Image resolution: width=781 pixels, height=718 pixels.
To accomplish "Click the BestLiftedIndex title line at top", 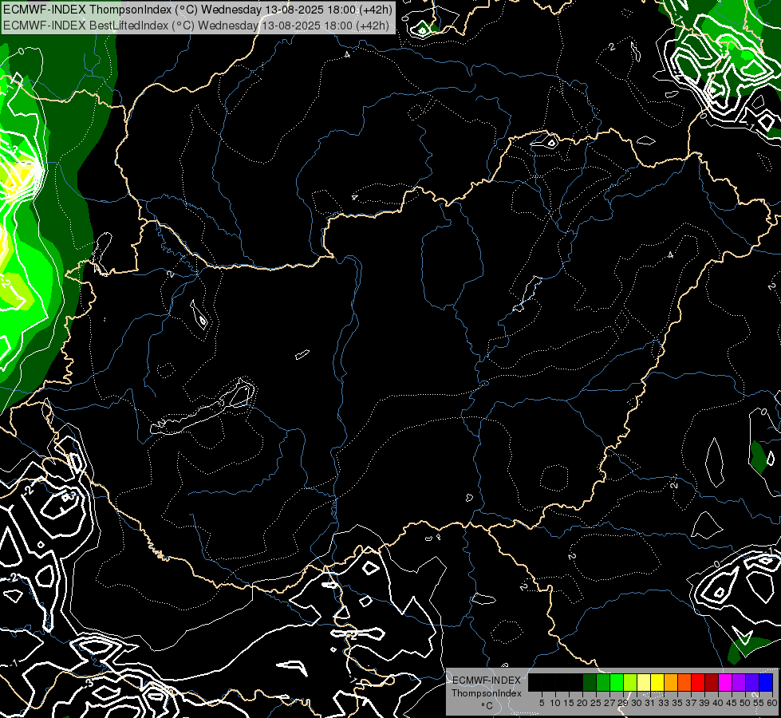I will 195,25.
